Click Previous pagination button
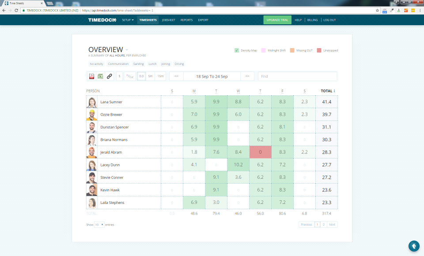 [307, 224]
